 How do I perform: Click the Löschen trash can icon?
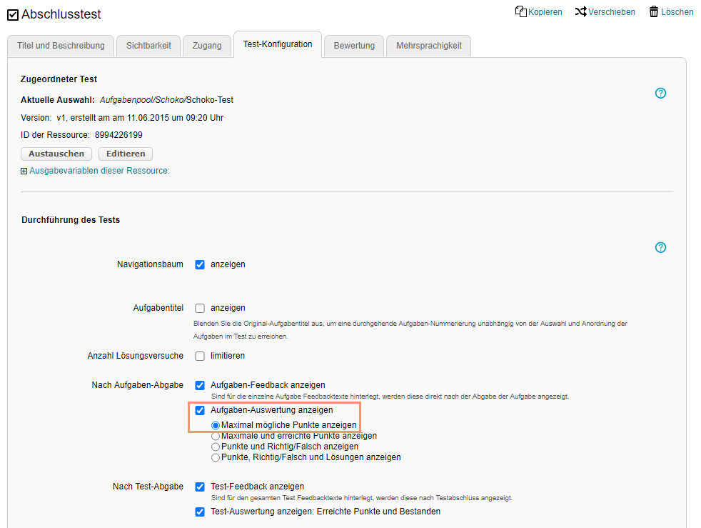click(x=653, y=12)
